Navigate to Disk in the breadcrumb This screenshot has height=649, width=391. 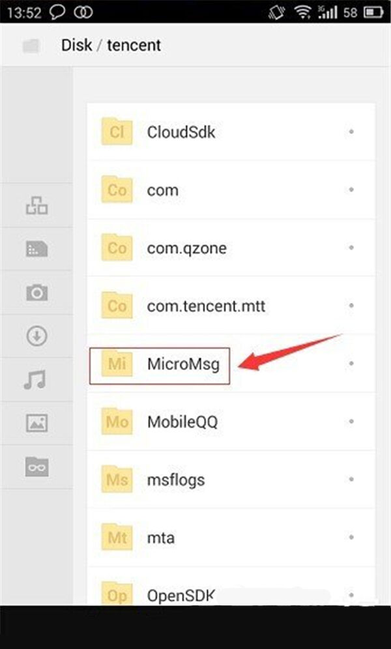tap(78, 46)
